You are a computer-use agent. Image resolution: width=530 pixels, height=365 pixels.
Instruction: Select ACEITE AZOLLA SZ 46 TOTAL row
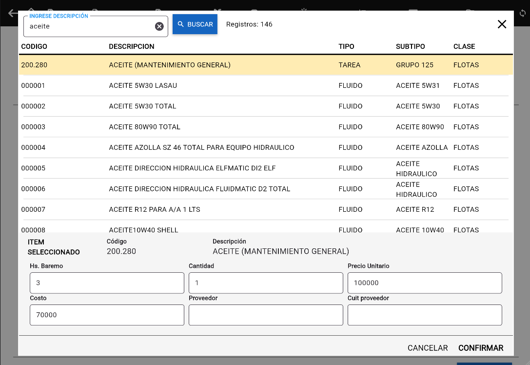point(266,147)
